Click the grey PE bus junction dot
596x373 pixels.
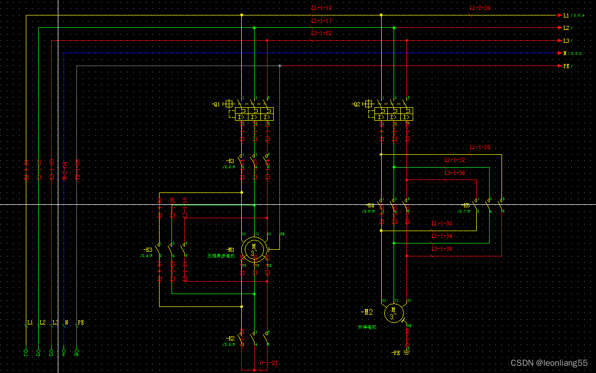pos(280,66)
